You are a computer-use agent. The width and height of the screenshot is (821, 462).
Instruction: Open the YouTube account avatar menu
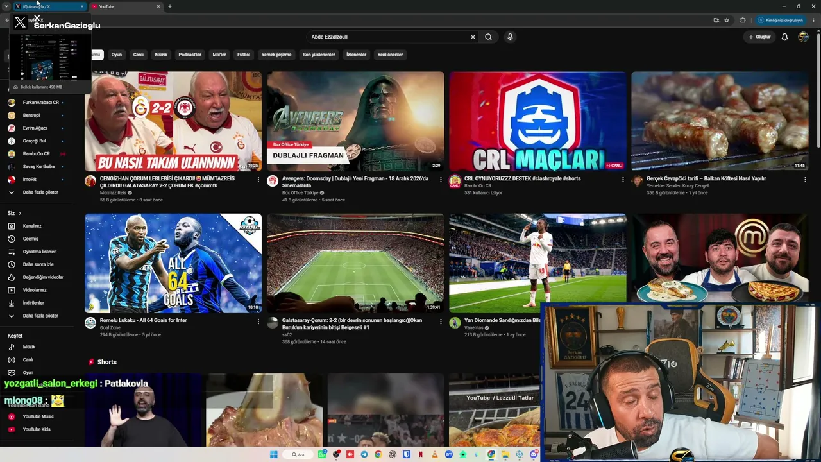(803, 37)
